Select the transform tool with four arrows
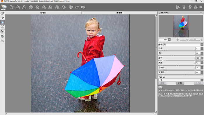Screen dimensions: 204x115 (x=2, y=27)
